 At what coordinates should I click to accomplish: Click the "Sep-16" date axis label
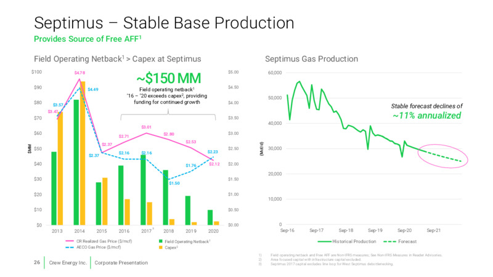pos(287,230)
